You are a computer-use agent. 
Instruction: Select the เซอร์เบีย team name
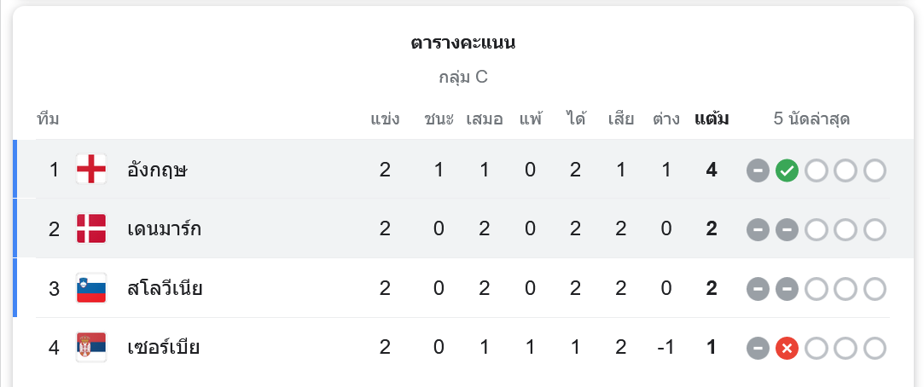click(x=163, y=348)
